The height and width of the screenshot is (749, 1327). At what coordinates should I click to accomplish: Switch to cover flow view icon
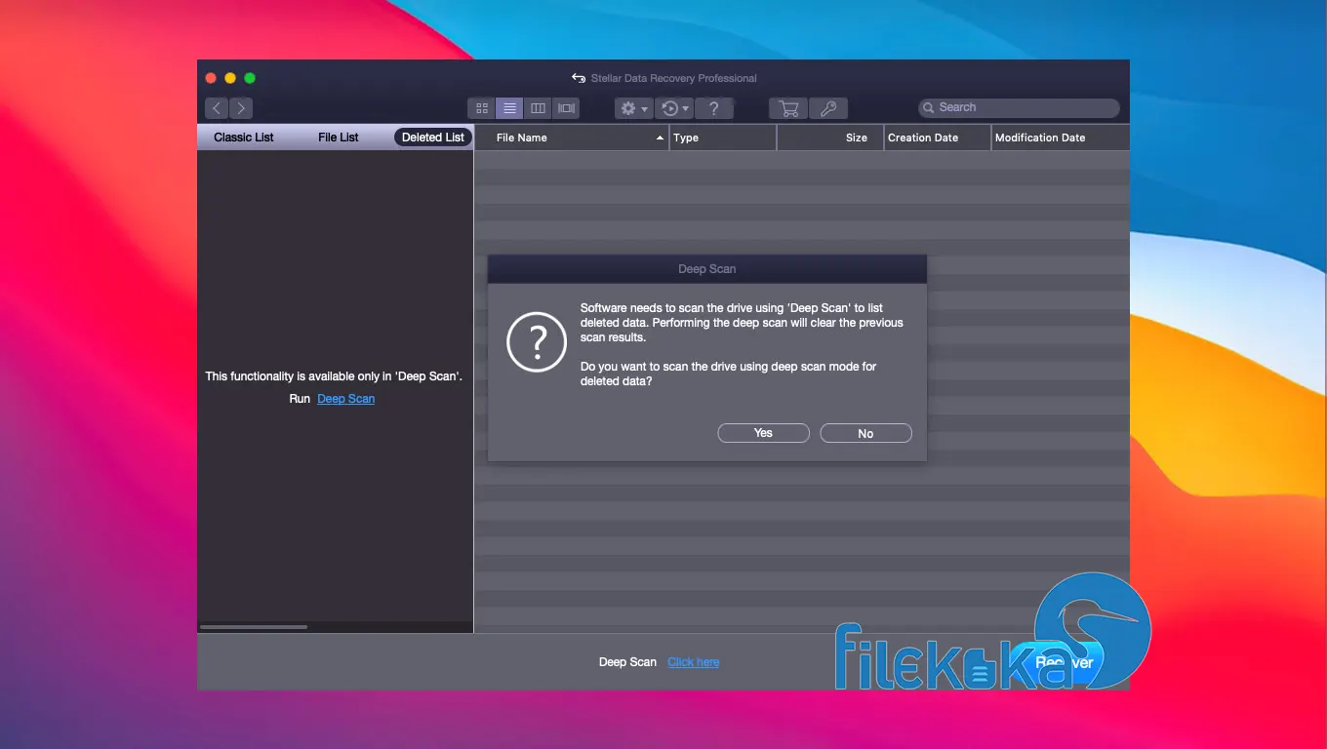pyautogui.click(x=566, y=108)
